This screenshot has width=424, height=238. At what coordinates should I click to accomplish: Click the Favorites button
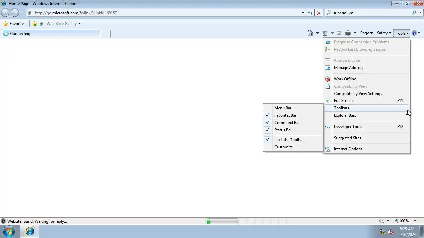(14, 24)
